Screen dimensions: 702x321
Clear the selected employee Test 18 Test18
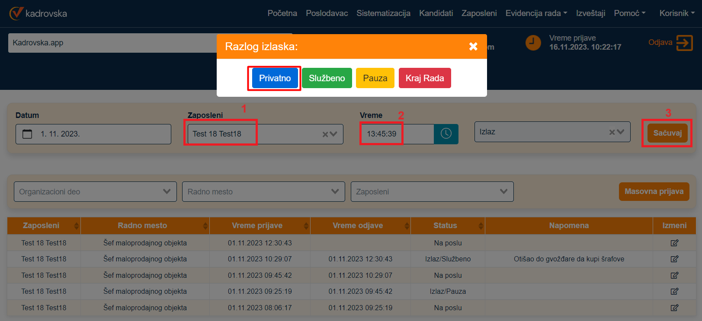325,134
